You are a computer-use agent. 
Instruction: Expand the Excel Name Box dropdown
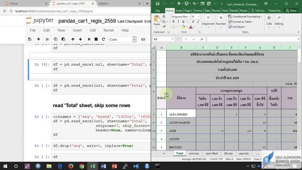tap(173, 39)
